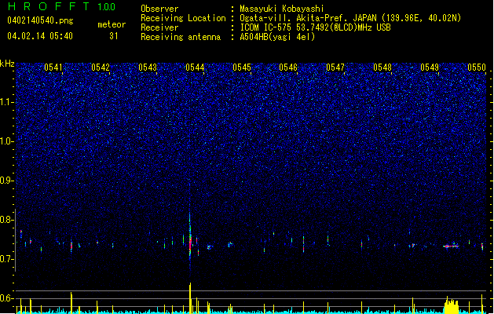Click the date stamp 04.02.14 05:40
This screenshot has width=494, height=314.
(x=40, y=36)
